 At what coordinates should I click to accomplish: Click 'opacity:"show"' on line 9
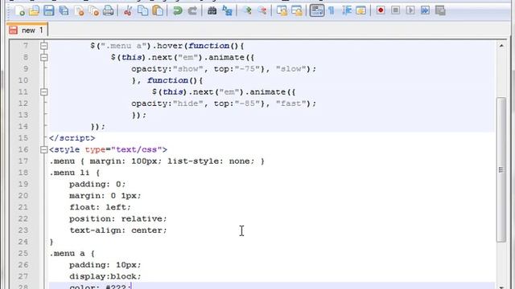[167, 69]
